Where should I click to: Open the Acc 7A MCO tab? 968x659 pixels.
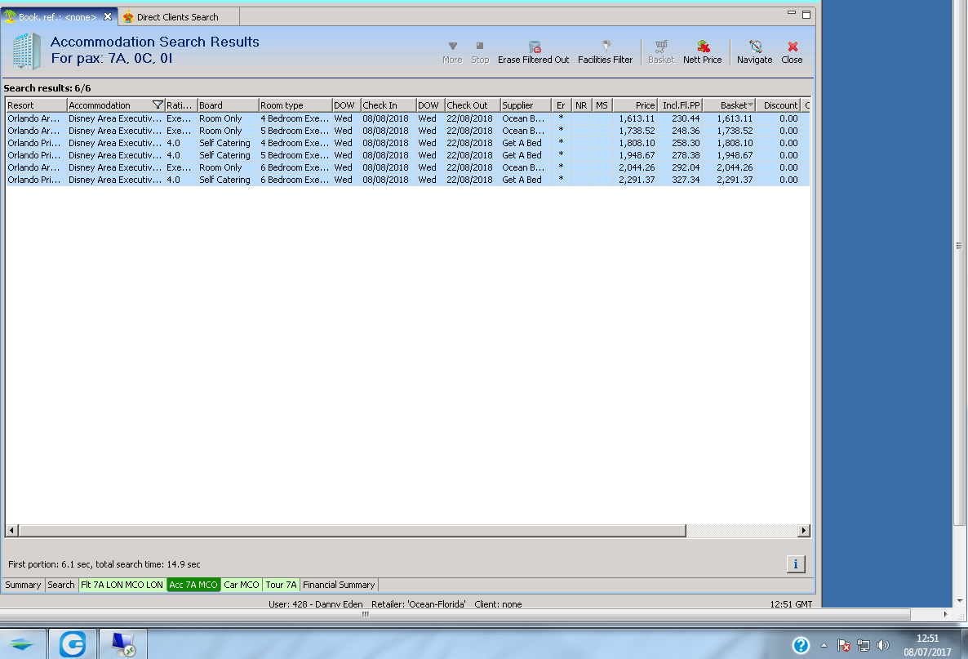(193, 585)
